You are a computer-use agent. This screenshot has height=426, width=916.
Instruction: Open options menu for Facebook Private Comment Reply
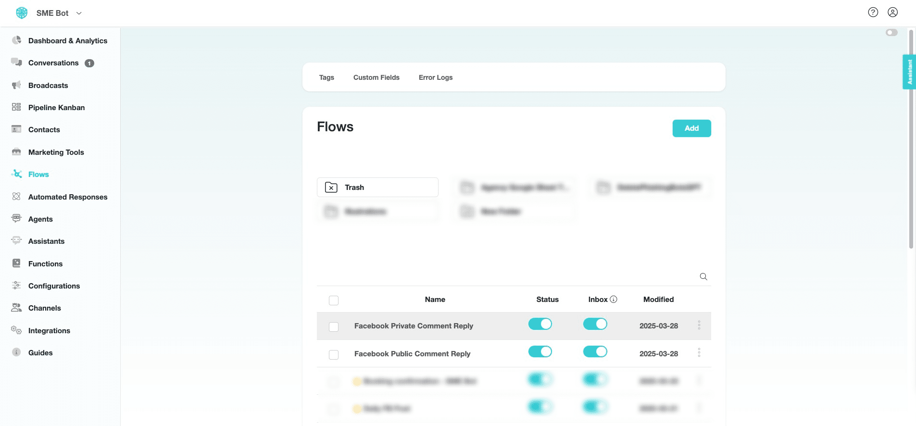(x=699, y=325)
